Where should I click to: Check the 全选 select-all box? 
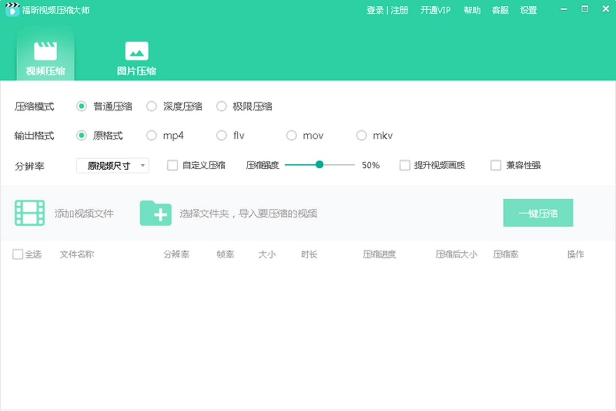tap(17, 254)
